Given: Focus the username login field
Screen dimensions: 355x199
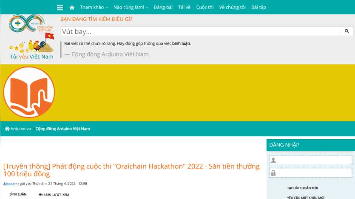Looking at the screenshot, I should click(x=311, y=160).
